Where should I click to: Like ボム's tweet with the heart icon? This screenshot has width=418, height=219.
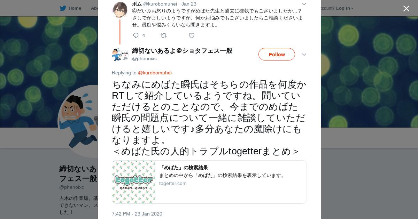tap(192, 35)
